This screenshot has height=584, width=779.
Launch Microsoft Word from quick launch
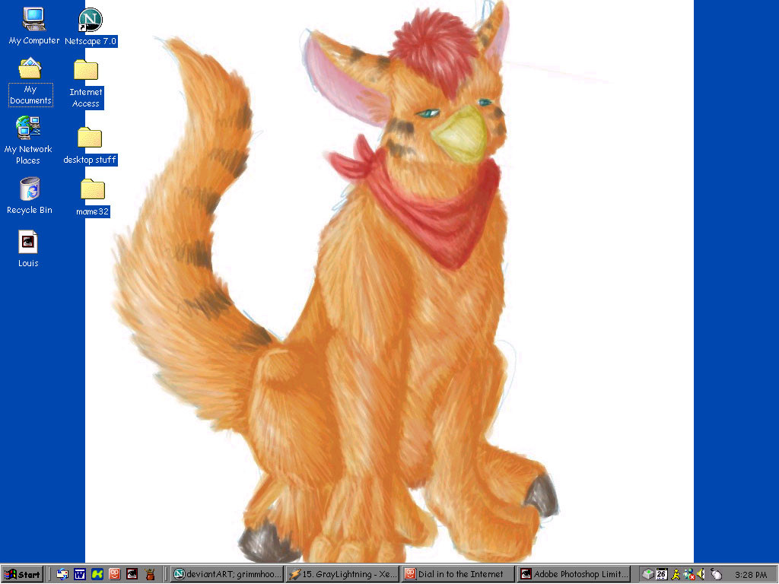(79, 575)
